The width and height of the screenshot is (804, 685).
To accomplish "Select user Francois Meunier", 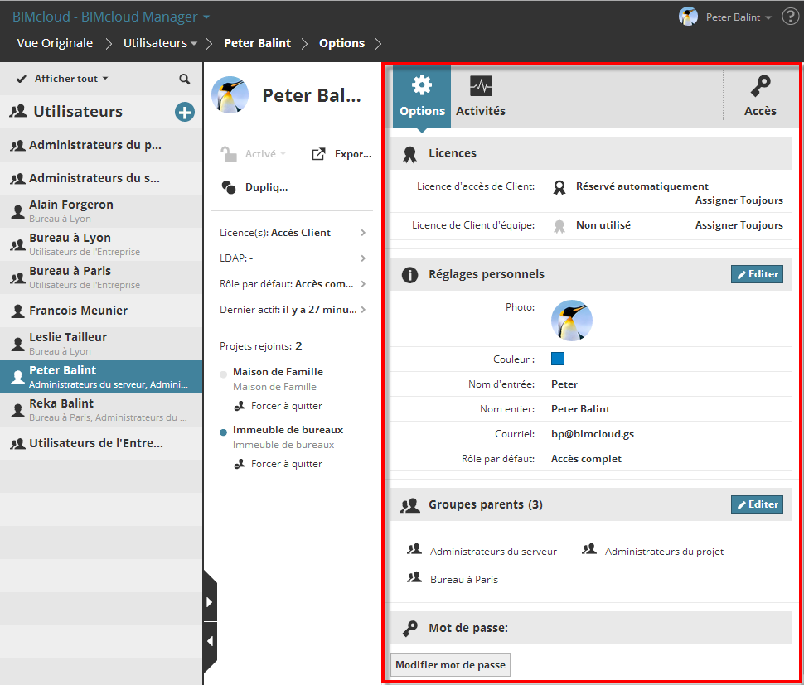I will pyautogui.click(x=101, y=311).
